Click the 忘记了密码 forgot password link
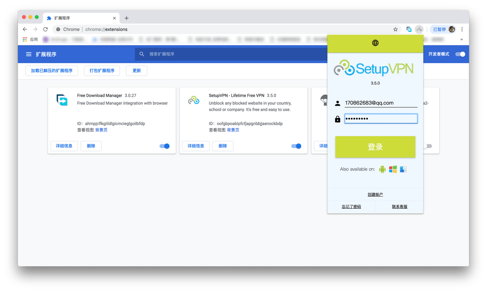The image size is (487, 292). [351, 207]
